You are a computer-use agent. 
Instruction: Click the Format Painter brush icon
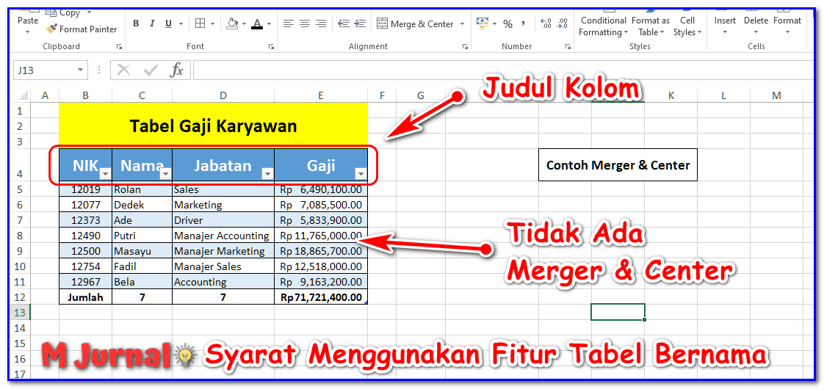click(51, 29)
